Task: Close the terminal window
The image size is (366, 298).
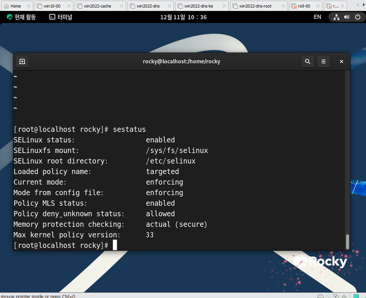Action: click(341, 61)
